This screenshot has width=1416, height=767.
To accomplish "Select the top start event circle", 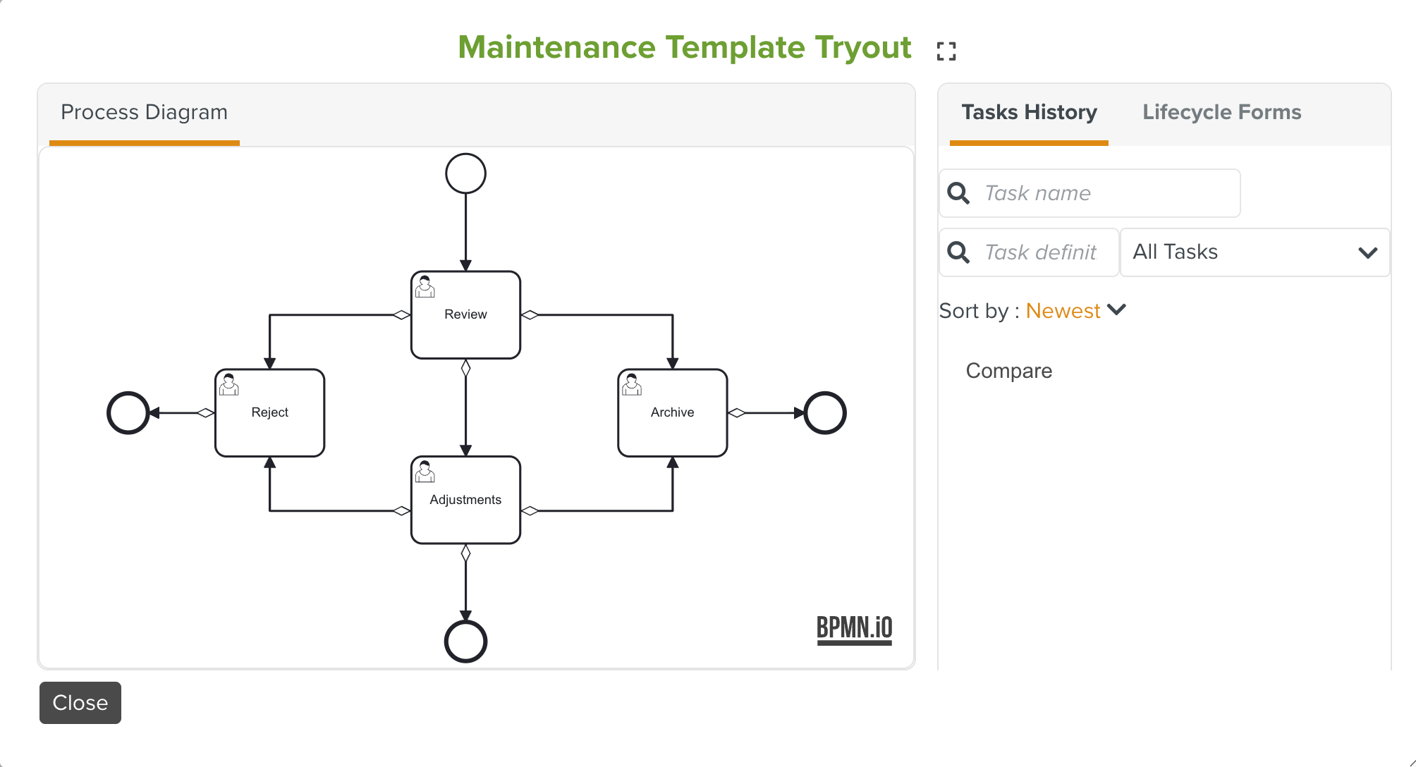I will pos(465,173).
